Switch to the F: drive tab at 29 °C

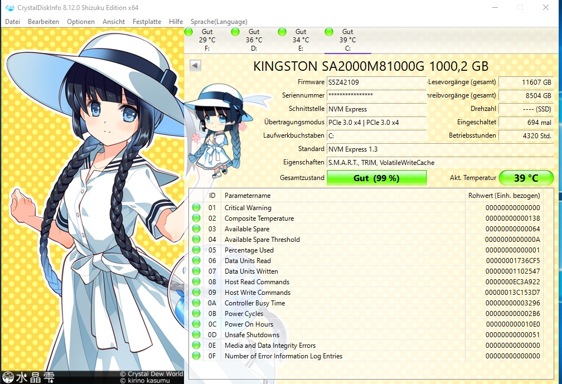(207, 40)
